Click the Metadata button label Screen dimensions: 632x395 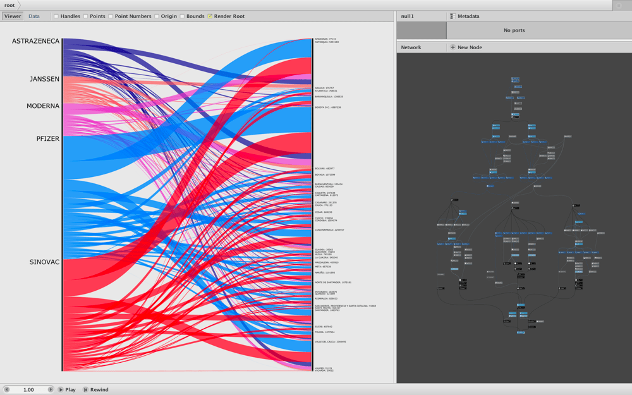click(468, 16)
